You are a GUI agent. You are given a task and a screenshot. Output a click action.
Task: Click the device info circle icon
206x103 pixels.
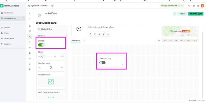[90, 34]
